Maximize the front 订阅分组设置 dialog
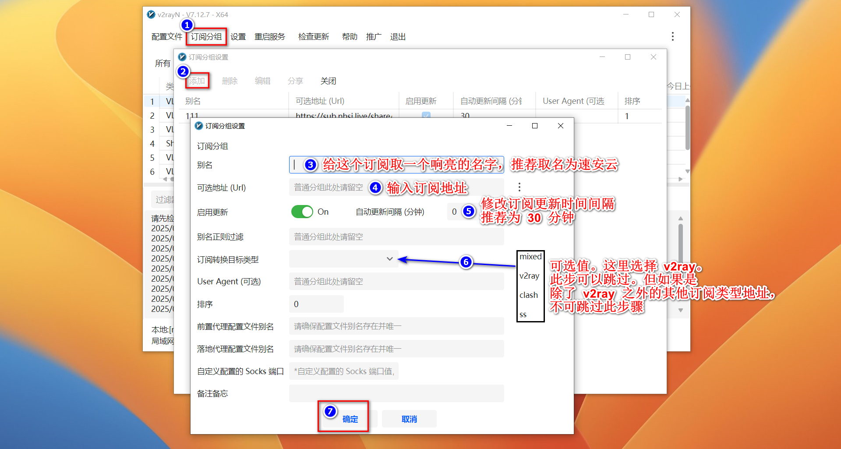 coord(534,126)
